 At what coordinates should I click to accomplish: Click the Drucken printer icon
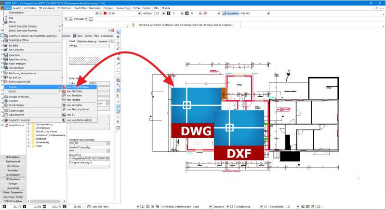pyautogui.click(x=6, y=101)
